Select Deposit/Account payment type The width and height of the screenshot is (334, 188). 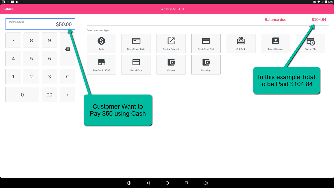pyautogui.click(x=275, y=43)
